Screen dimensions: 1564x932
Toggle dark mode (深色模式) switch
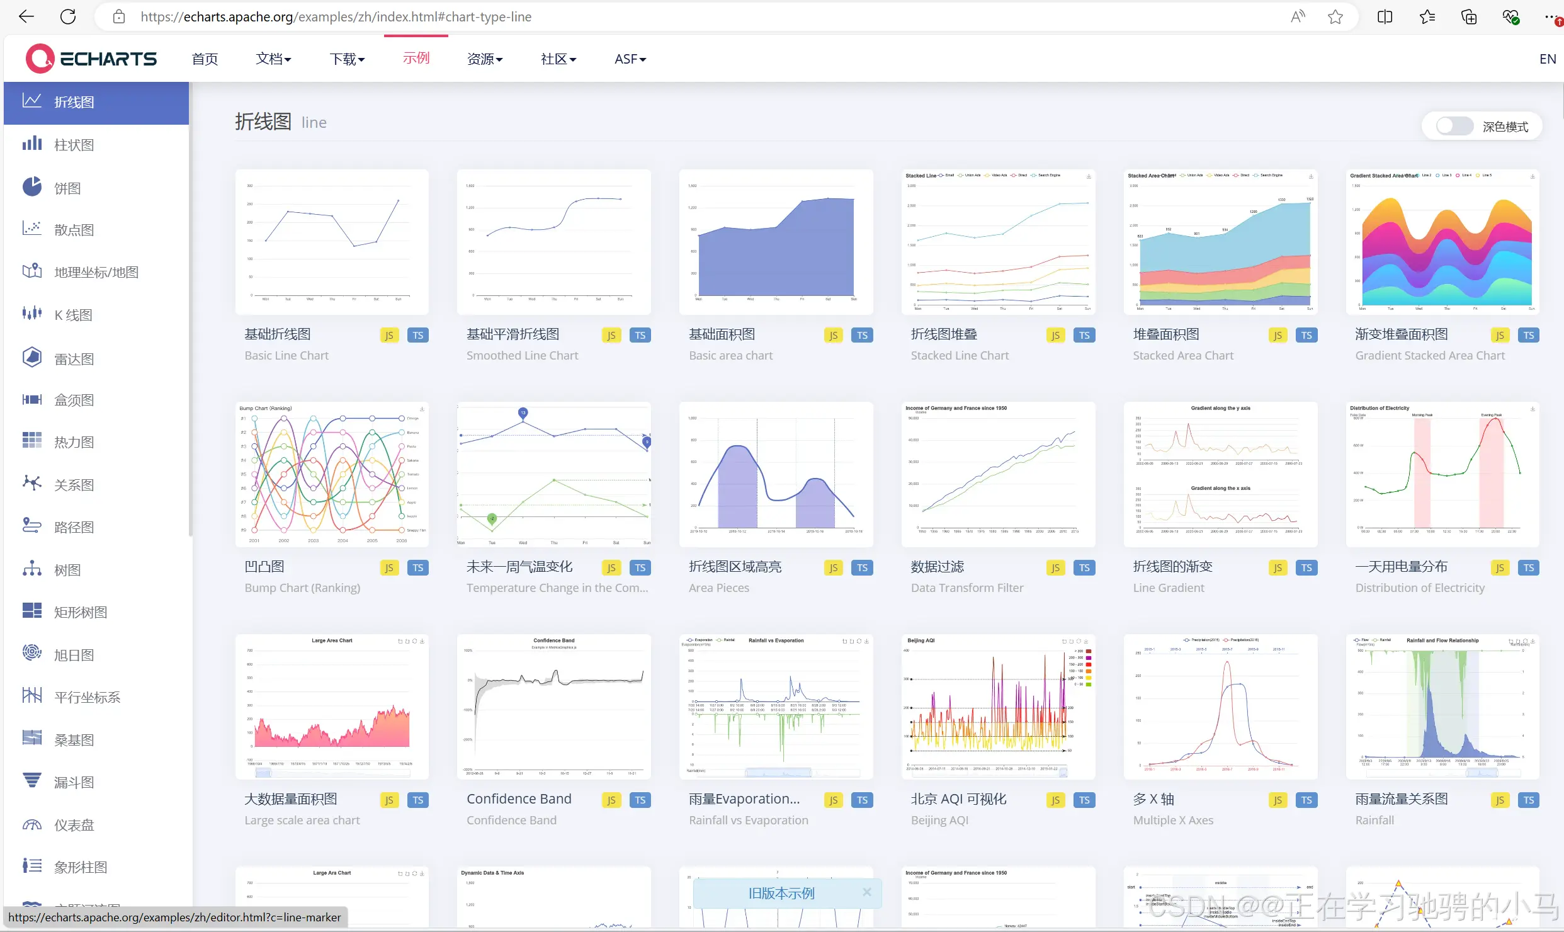click(x=1454, y=126)
